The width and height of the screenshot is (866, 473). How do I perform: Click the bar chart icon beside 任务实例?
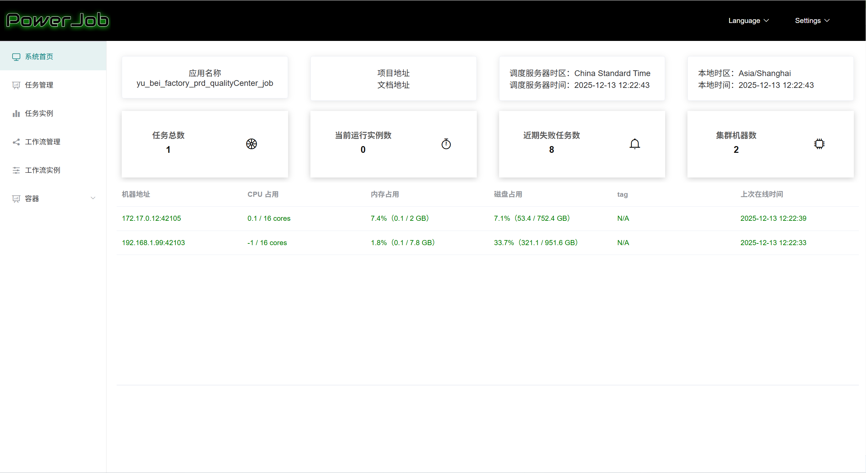16,114
